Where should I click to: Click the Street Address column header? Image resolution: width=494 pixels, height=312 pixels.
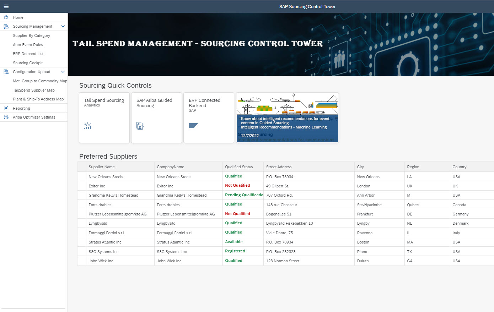tap(309, 167)
